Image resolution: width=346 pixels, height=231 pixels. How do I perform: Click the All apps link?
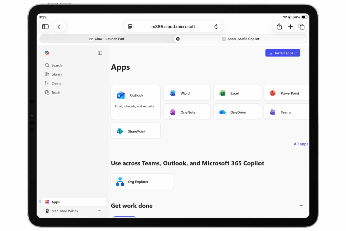301,144
